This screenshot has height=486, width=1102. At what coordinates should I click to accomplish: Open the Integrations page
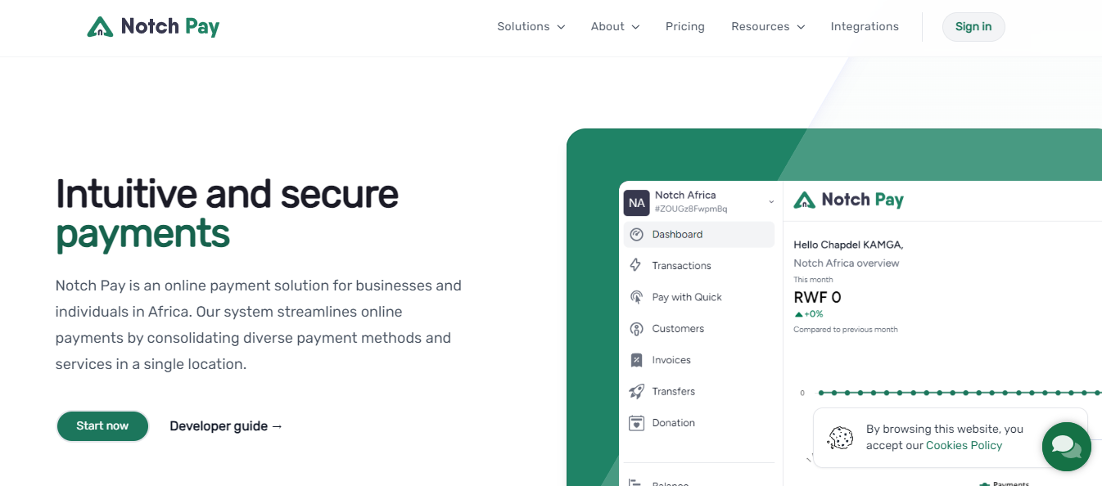click(865, 27)
